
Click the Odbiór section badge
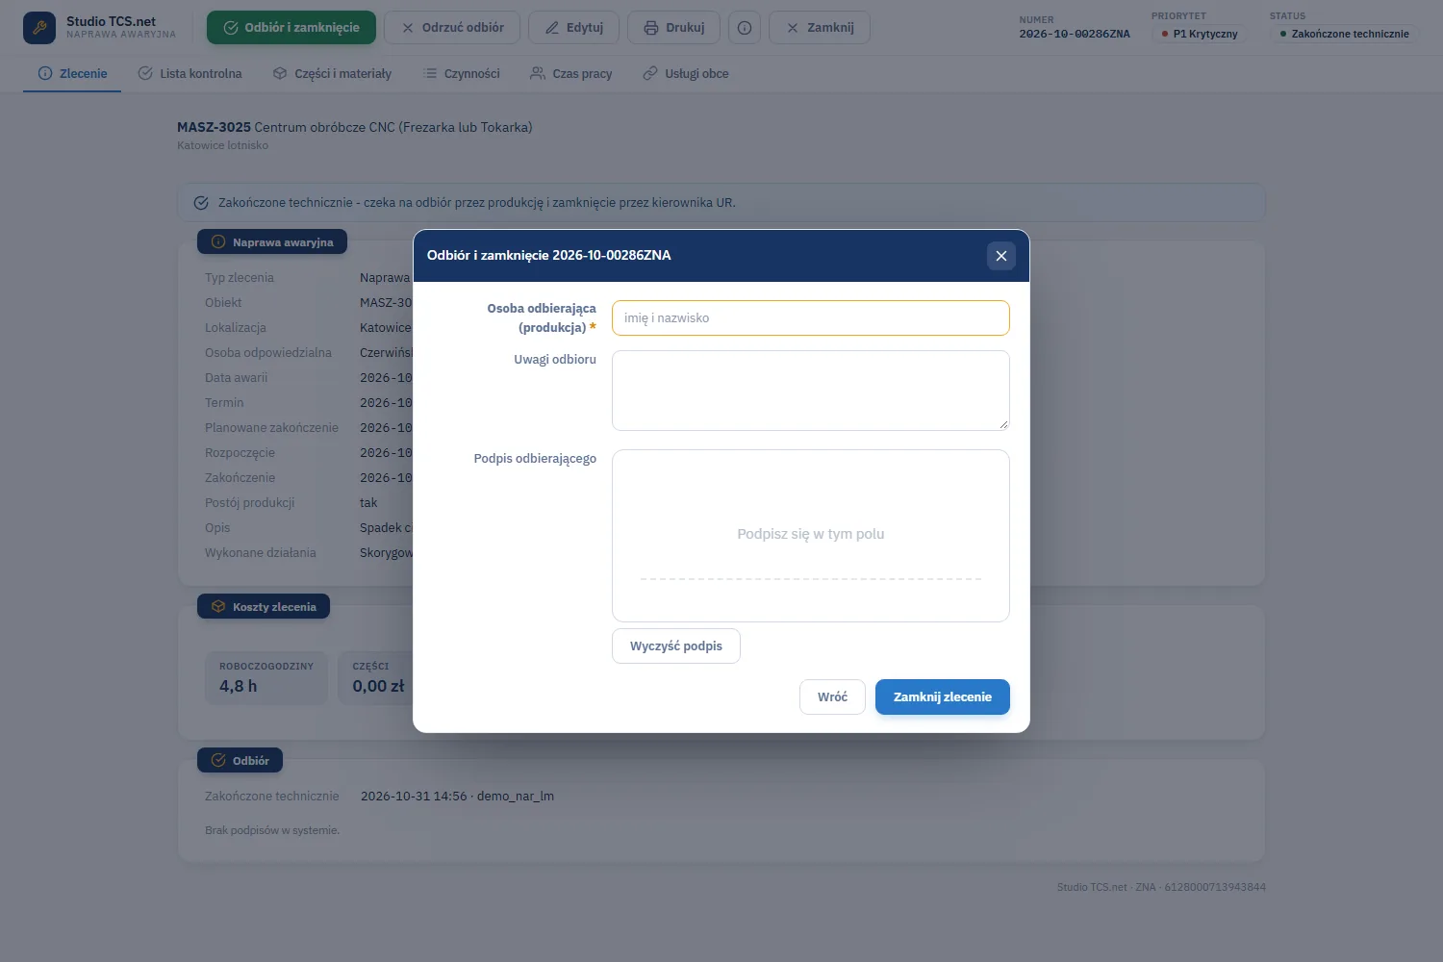click(240, 761)
